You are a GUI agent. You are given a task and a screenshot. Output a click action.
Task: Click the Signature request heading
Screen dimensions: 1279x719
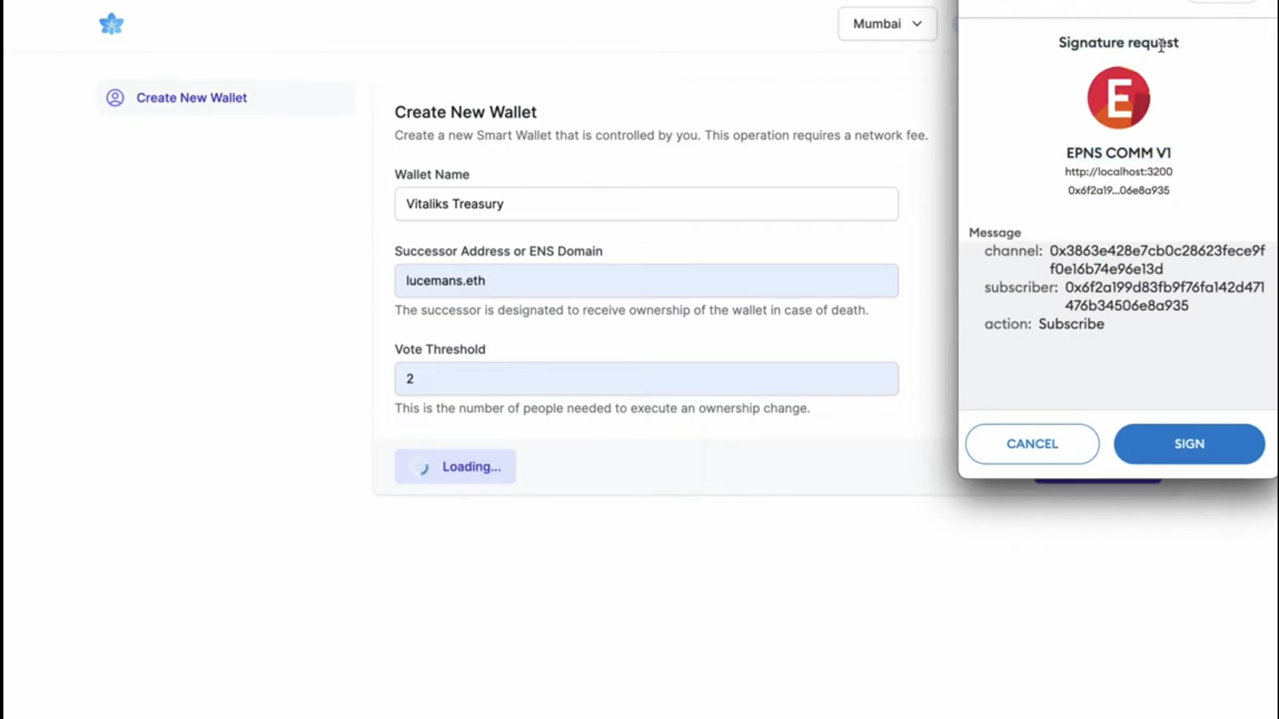pos(1118,43)
